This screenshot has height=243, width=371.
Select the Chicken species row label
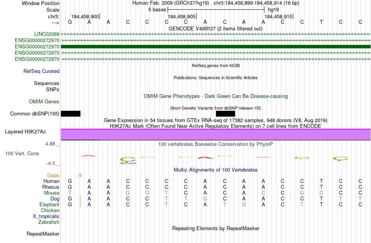click(50, 210)
